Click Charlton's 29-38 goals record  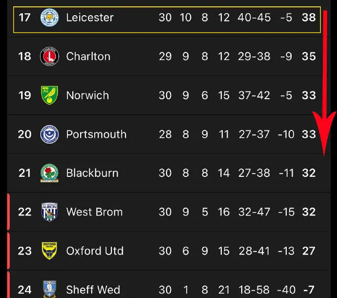[x=254, y=57]
